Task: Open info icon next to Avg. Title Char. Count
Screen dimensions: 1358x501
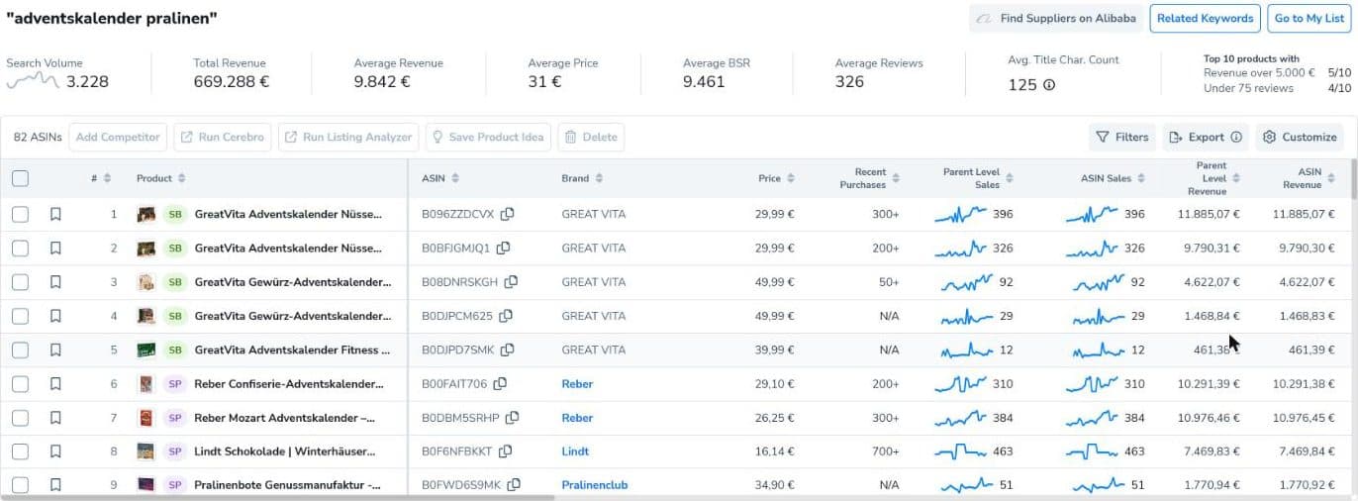Action: point(1049,85)
